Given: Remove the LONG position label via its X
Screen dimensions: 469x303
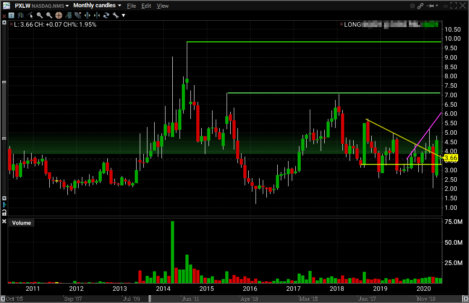Looking at the screenshot, I should point(341,24).
